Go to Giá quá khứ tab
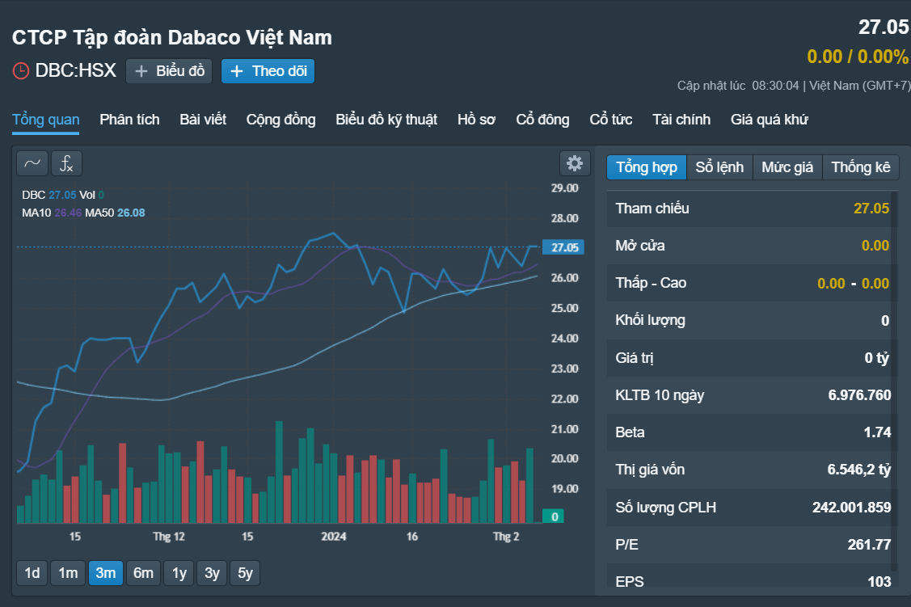The width and height of the screenshot is (911, 607). coord(770,120)
